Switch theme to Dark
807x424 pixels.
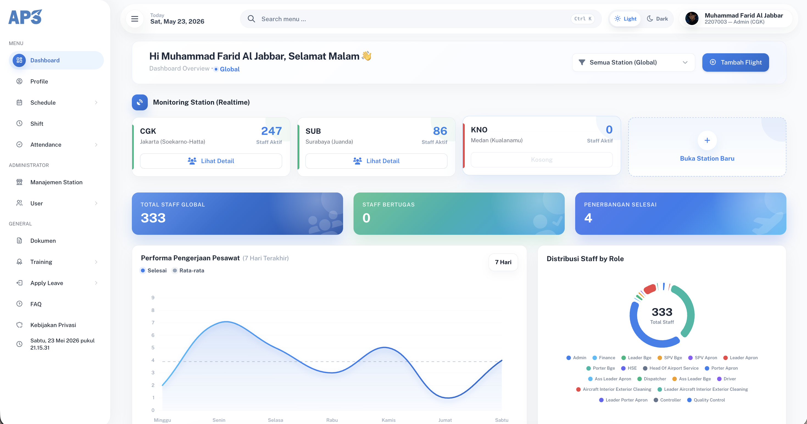(x=657, y=19)
